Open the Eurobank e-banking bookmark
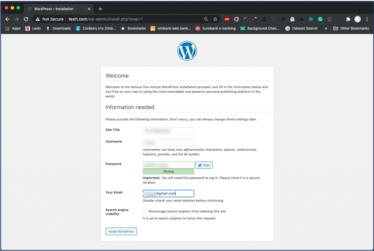The height and width of the screenshot is (251, 374). 215,28
